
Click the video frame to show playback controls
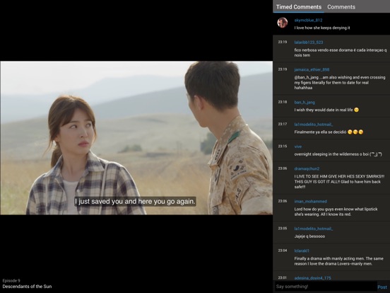coord(136,138)
